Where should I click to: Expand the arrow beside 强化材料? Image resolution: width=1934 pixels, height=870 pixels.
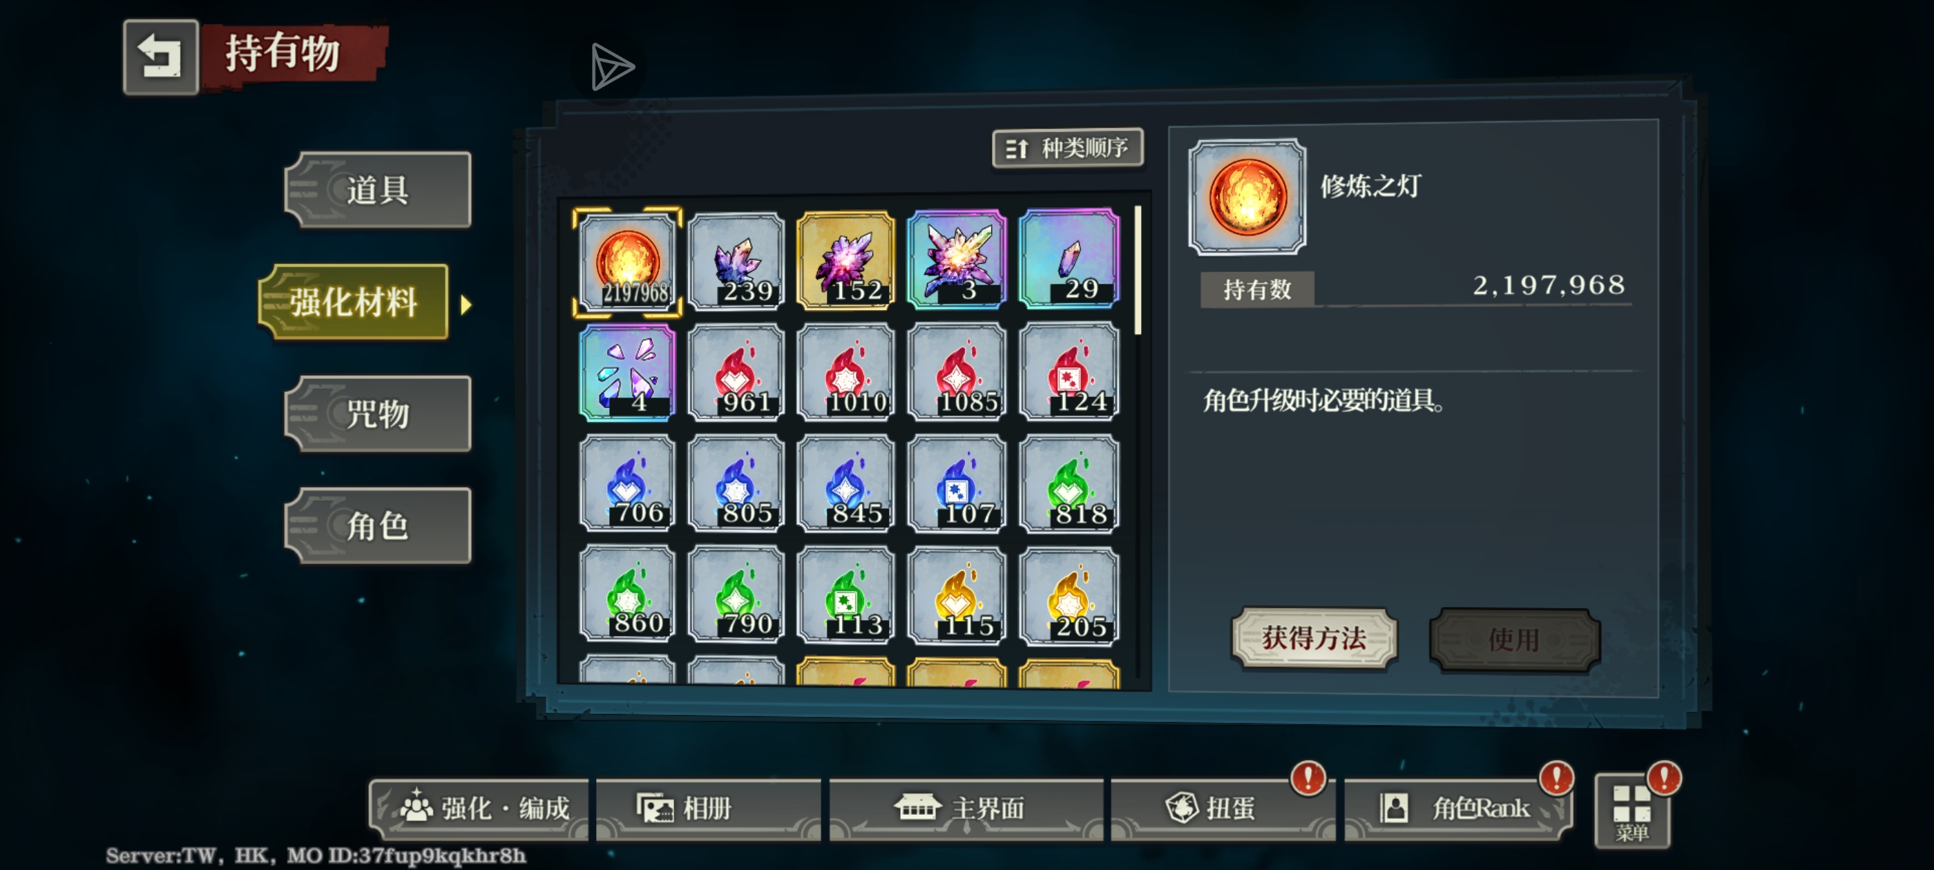tap(466, 304)
